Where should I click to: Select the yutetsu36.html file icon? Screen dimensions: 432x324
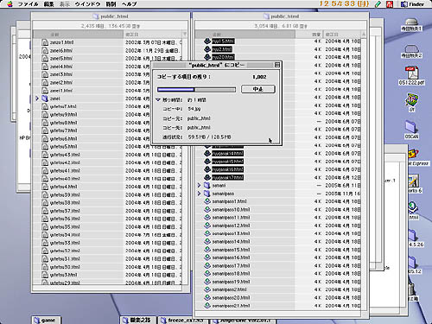point(45,219)
